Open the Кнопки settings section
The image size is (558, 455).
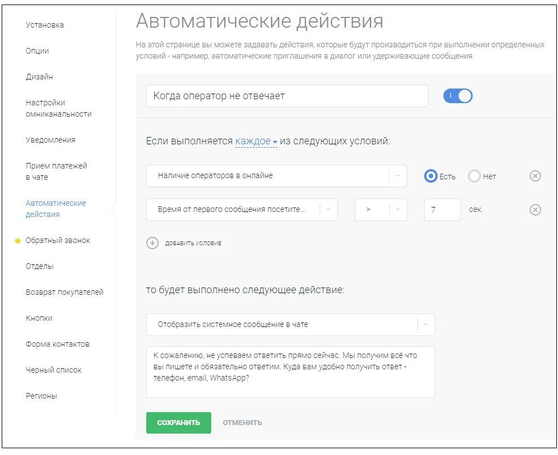[39, 318]
